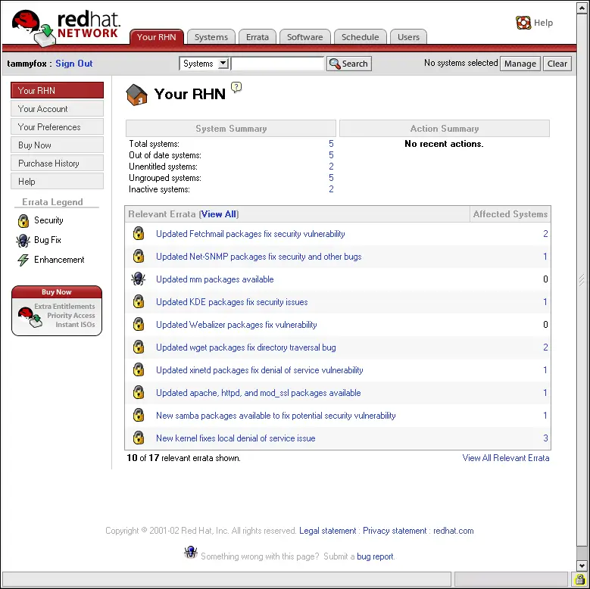Click the security padlock icon for Fetchmail erratum

(139, 234)
